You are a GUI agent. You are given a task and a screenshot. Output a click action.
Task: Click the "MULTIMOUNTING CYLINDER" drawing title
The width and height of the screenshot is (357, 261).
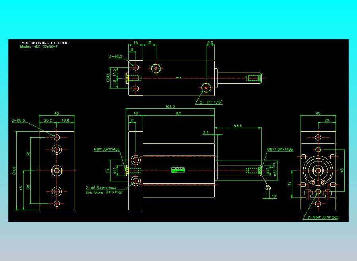(45, 43)
